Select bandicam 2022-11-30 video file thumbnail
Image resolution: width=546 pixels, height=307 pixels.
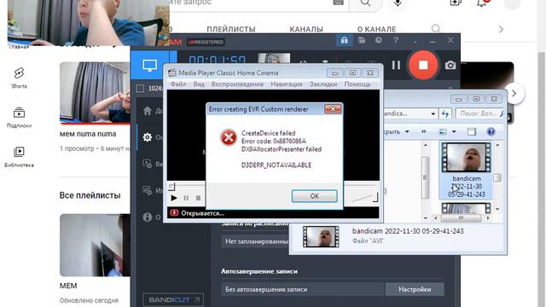467,157
